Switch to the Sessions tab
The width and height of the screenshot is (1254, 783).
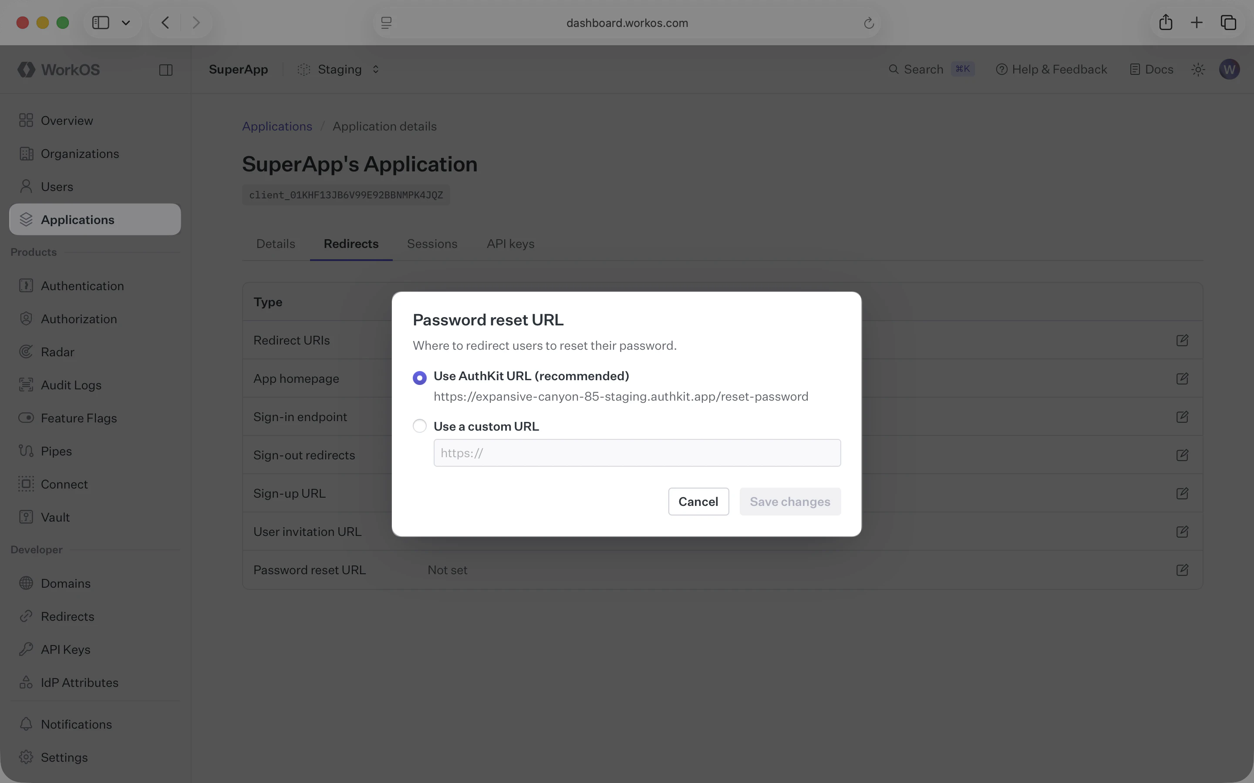point(432,244)
